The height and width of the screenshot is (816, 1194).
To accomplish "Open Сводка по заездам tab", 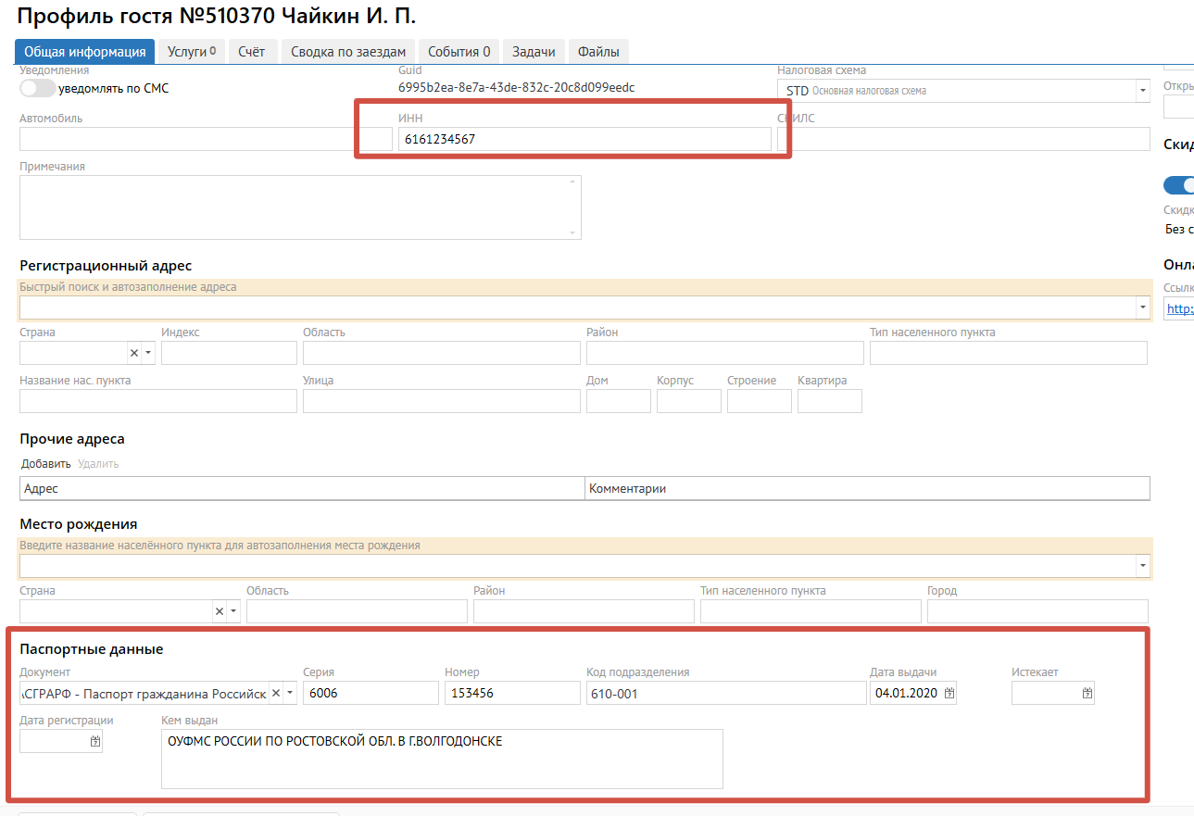I will pos(347,52).
